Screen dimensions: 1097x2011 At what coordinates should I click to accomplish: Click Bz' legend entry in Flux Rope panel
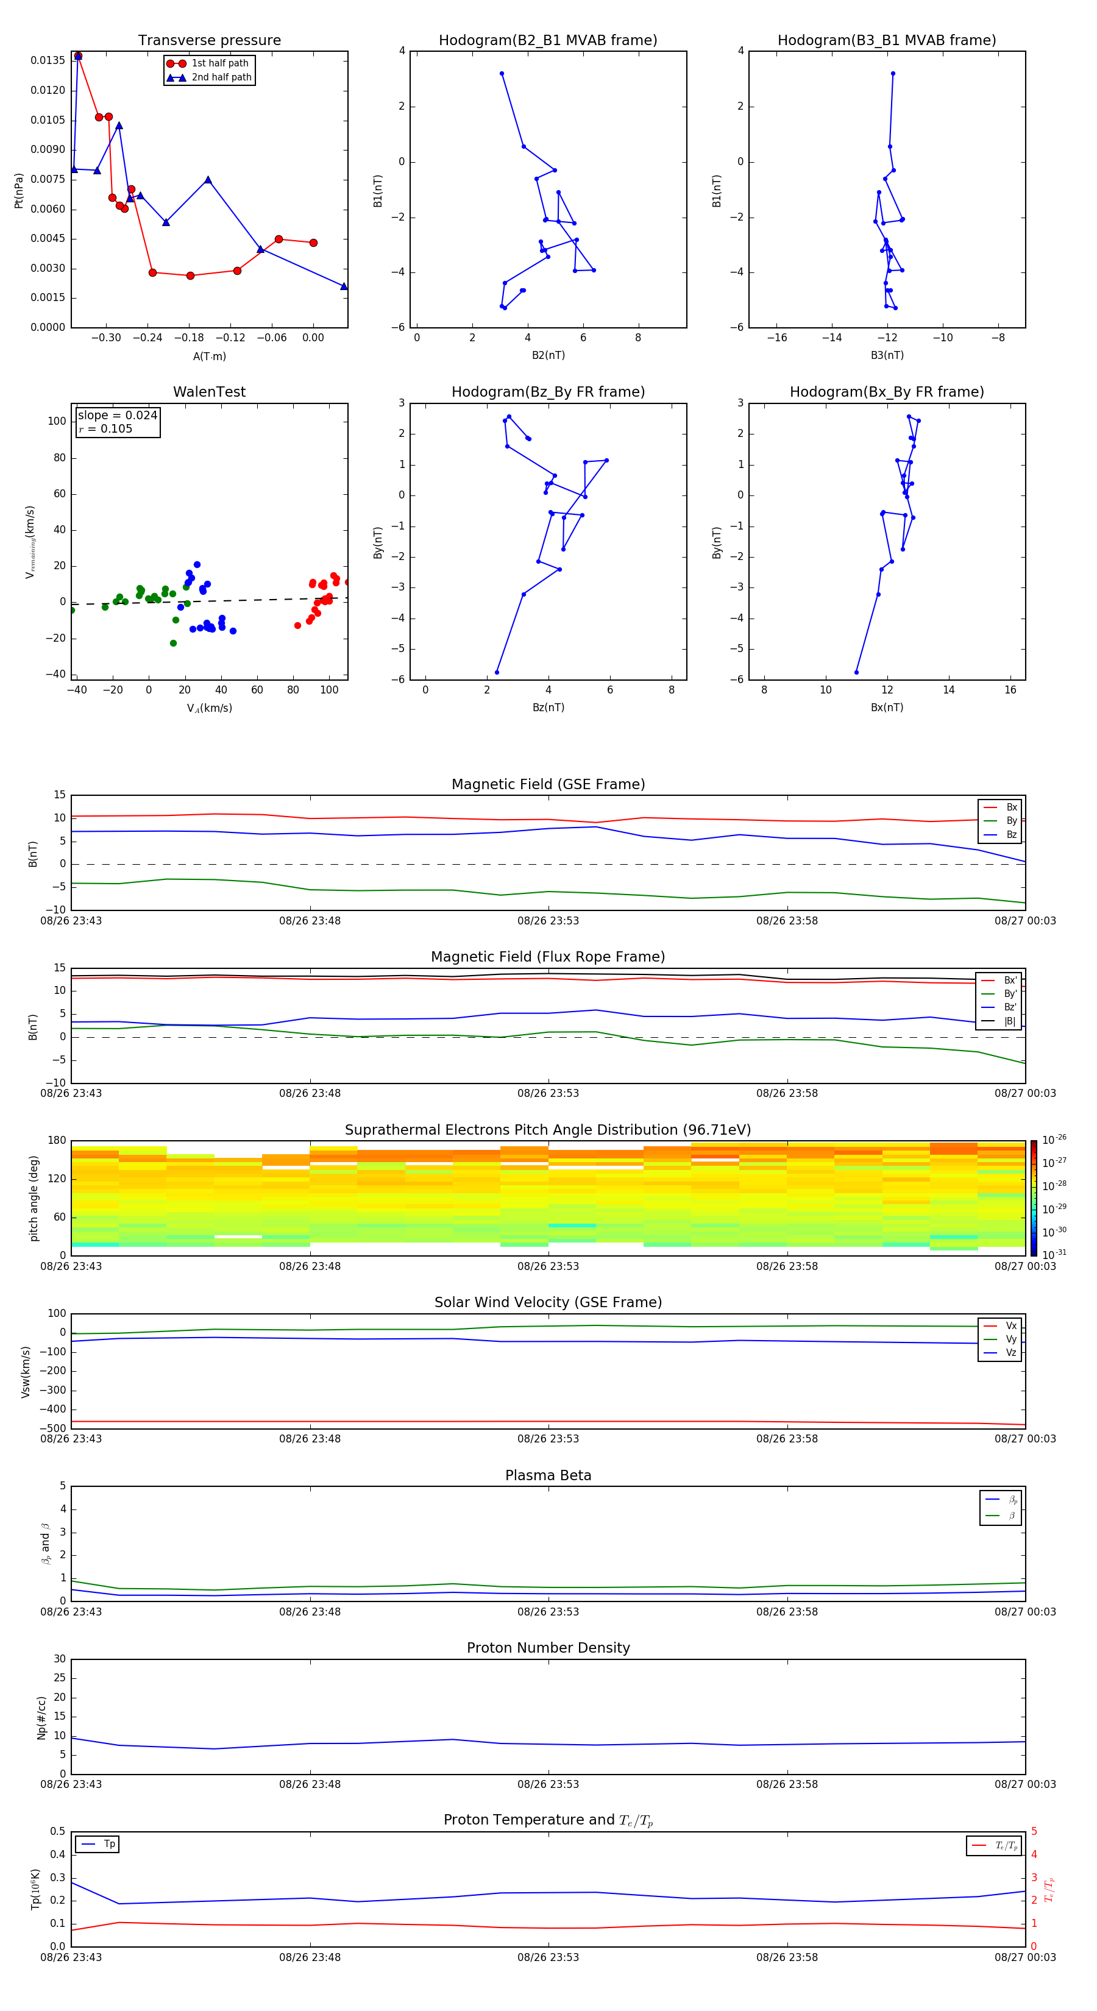click(x=999, y=1008)
